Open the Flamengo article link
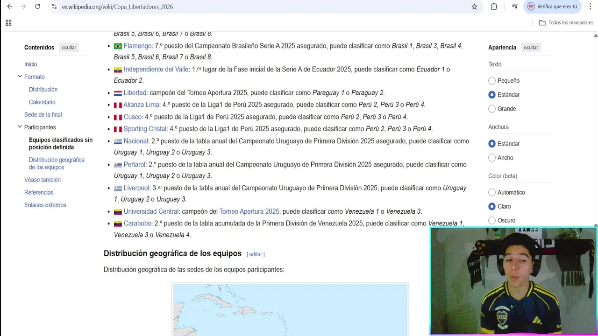This screenshot has height=336, width=598. (x=137, y=46)
